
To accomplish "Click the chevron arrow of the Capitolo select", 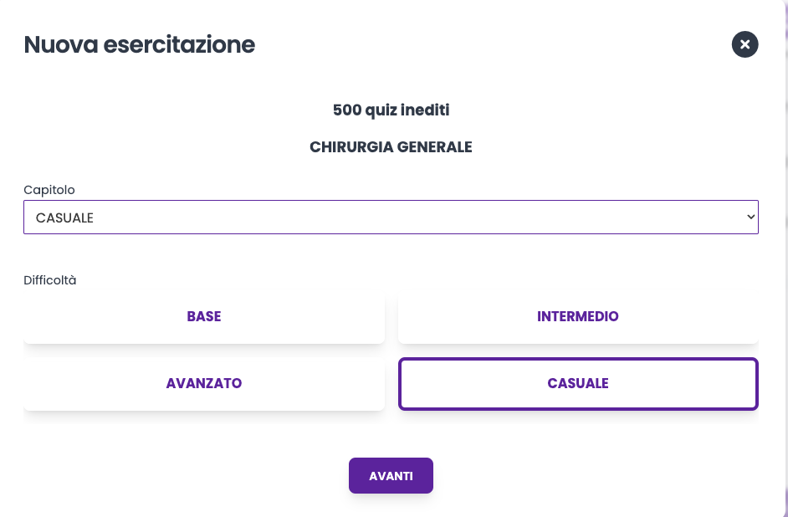I will pyautogui.click(x=750, y=218).
